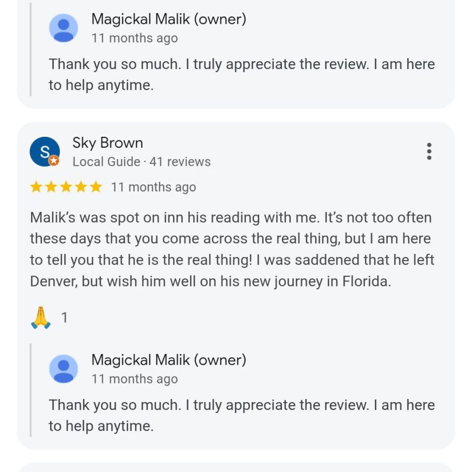Viewport: 472px width, 472px height.
Task: Click 'Magickal Malik (owner)' name in top reply
Action: pos(168,19)
